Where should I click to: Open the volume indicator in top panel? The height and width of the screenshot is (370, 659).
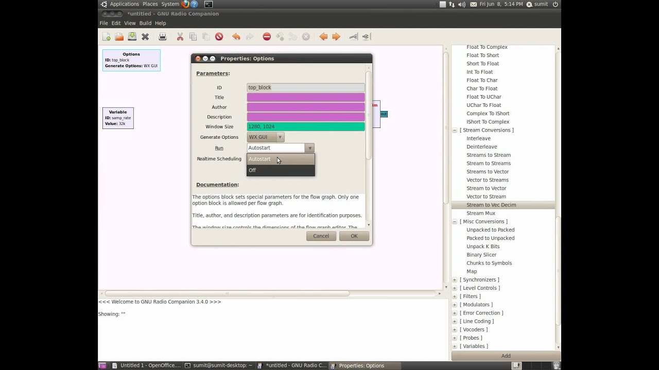coord(461,4)
